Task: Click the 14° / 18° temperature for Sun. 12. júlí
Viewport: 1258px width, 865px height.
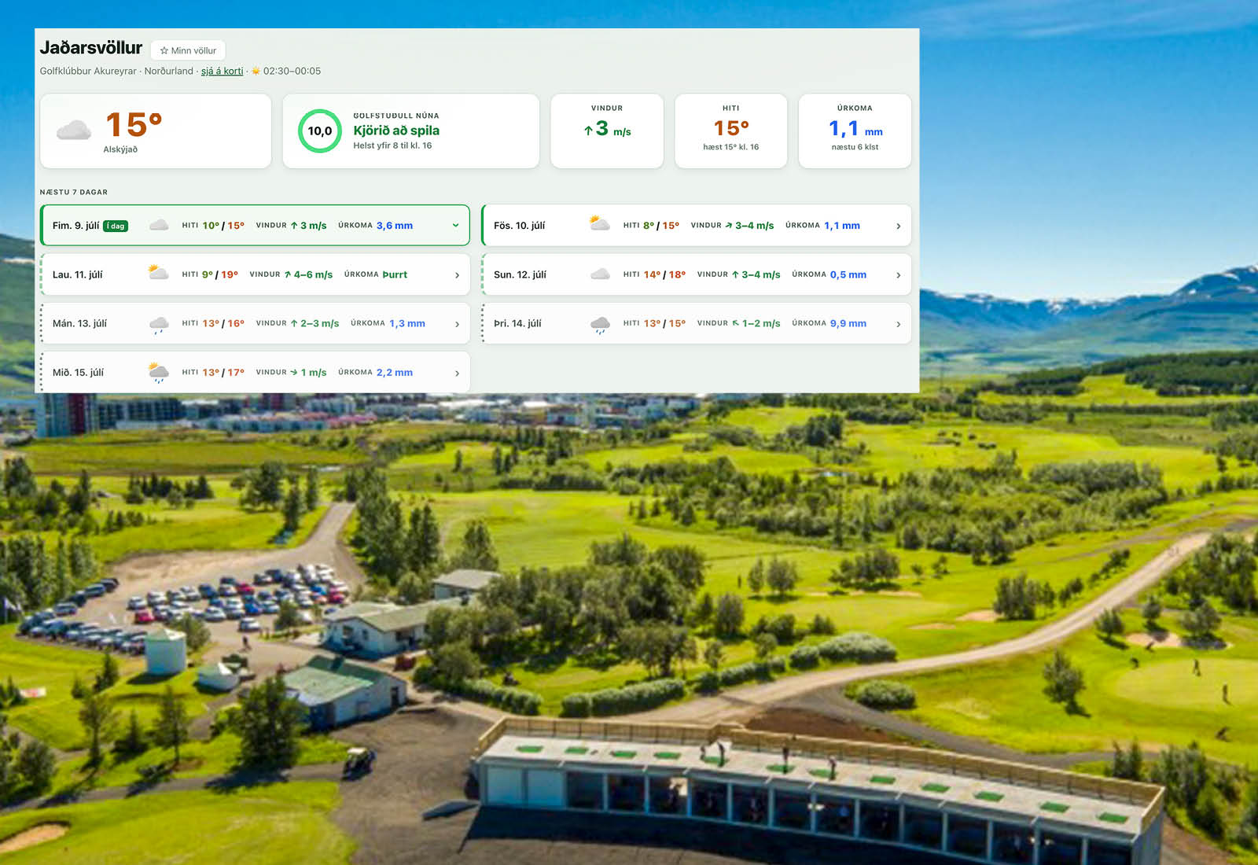Action: pyautogui.click(x=664, y=274)
